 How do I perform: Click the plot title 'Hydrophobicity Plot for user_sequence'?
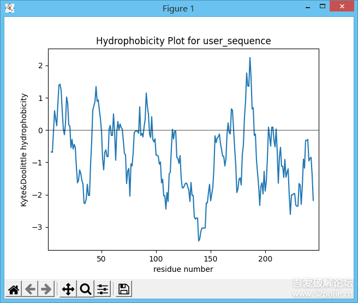183,41
